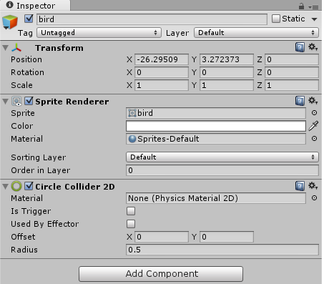Click the Sorting Layer label

tap(39, 157)
